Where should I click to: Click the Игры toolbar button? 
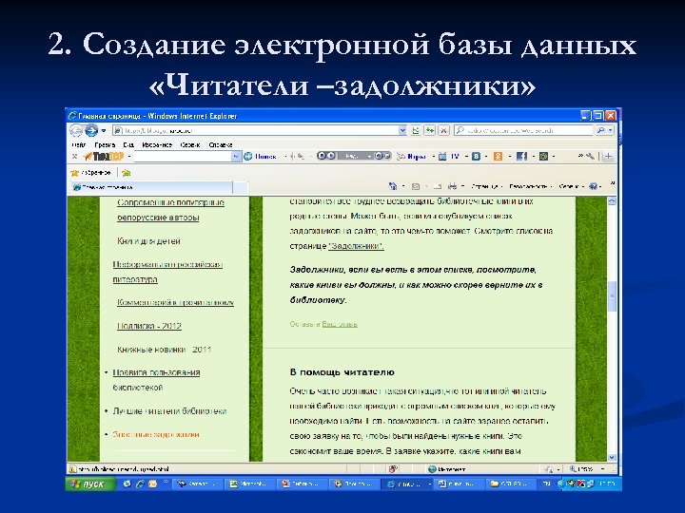point(412,156)
